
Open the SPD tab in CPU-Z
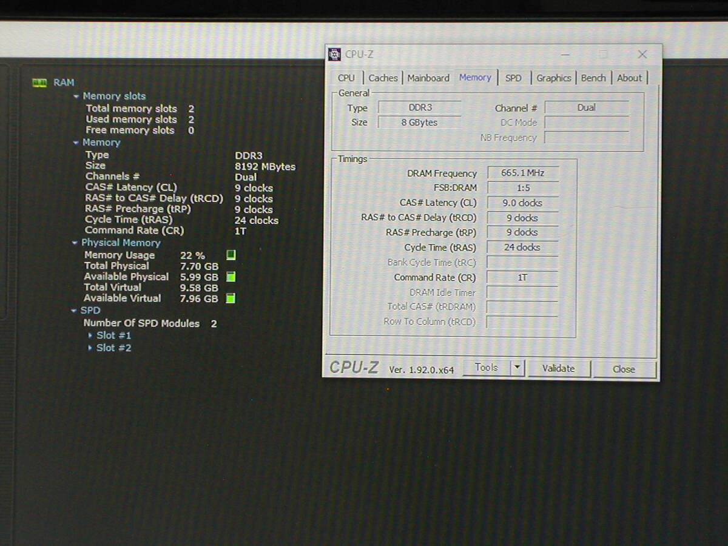[513, 78]
